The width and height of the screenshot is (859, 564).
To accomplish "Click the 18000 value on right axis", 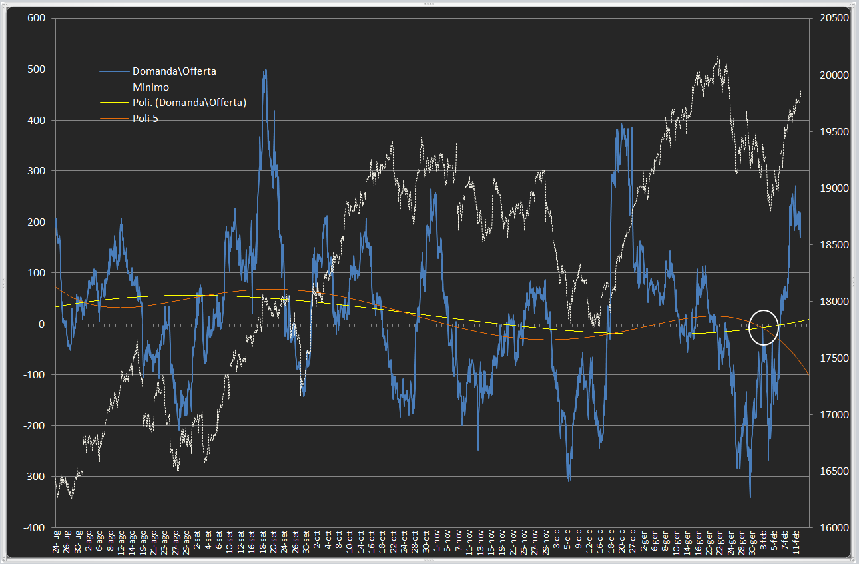I will 833,302.
